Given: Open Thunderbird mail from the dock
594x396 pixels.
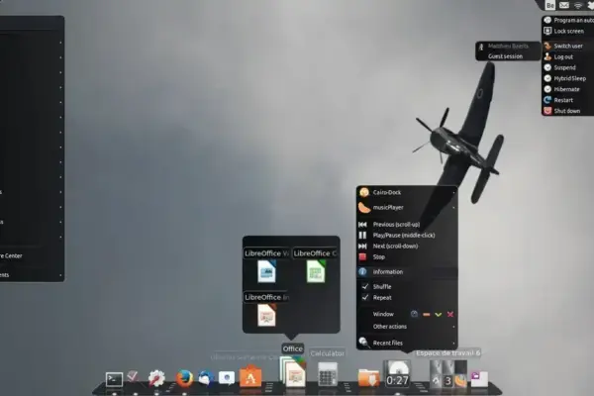Looking at the screenshot, I should pyautogui.click(x=206, y=378).
